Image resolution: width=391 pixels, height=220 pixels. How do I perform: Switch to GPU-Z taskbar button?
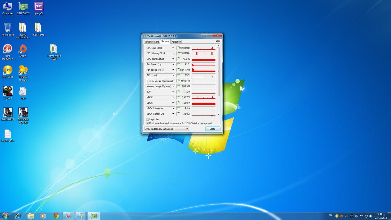94,216
